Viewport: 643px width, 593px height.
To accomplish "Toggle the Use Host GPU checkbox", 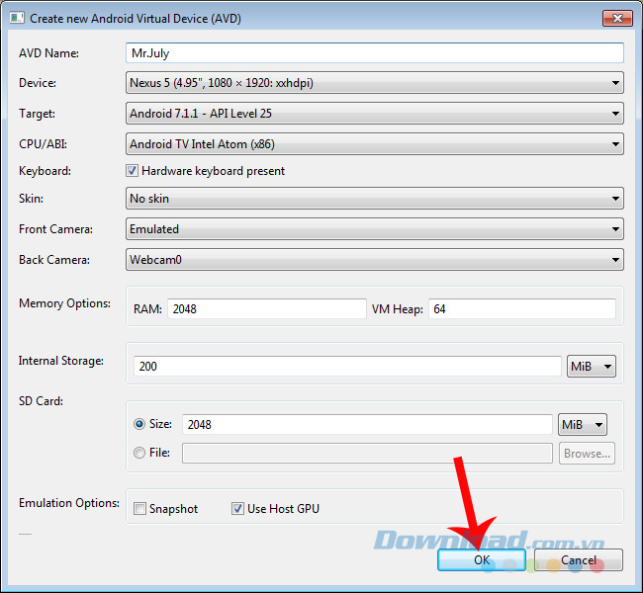I will [x=237, y=509].
